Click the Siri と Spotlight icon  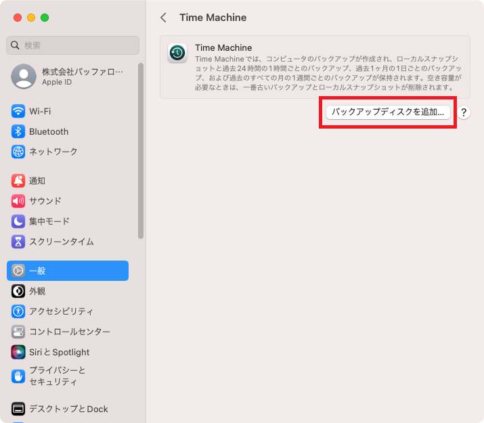pyautogui.click(x=18, y=352)
